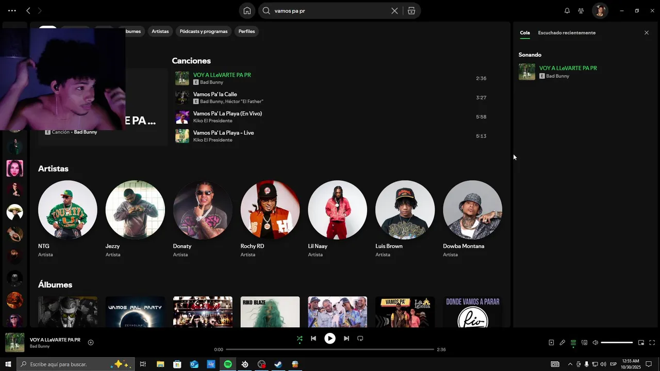Add VOY A LLeVARTE PA PR to Liked Songs
660x371 pixels.
pos(91,343)
